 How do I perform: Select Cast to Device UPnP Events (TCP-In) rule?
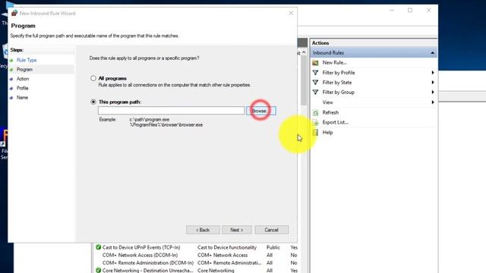[x=141, y=247]
